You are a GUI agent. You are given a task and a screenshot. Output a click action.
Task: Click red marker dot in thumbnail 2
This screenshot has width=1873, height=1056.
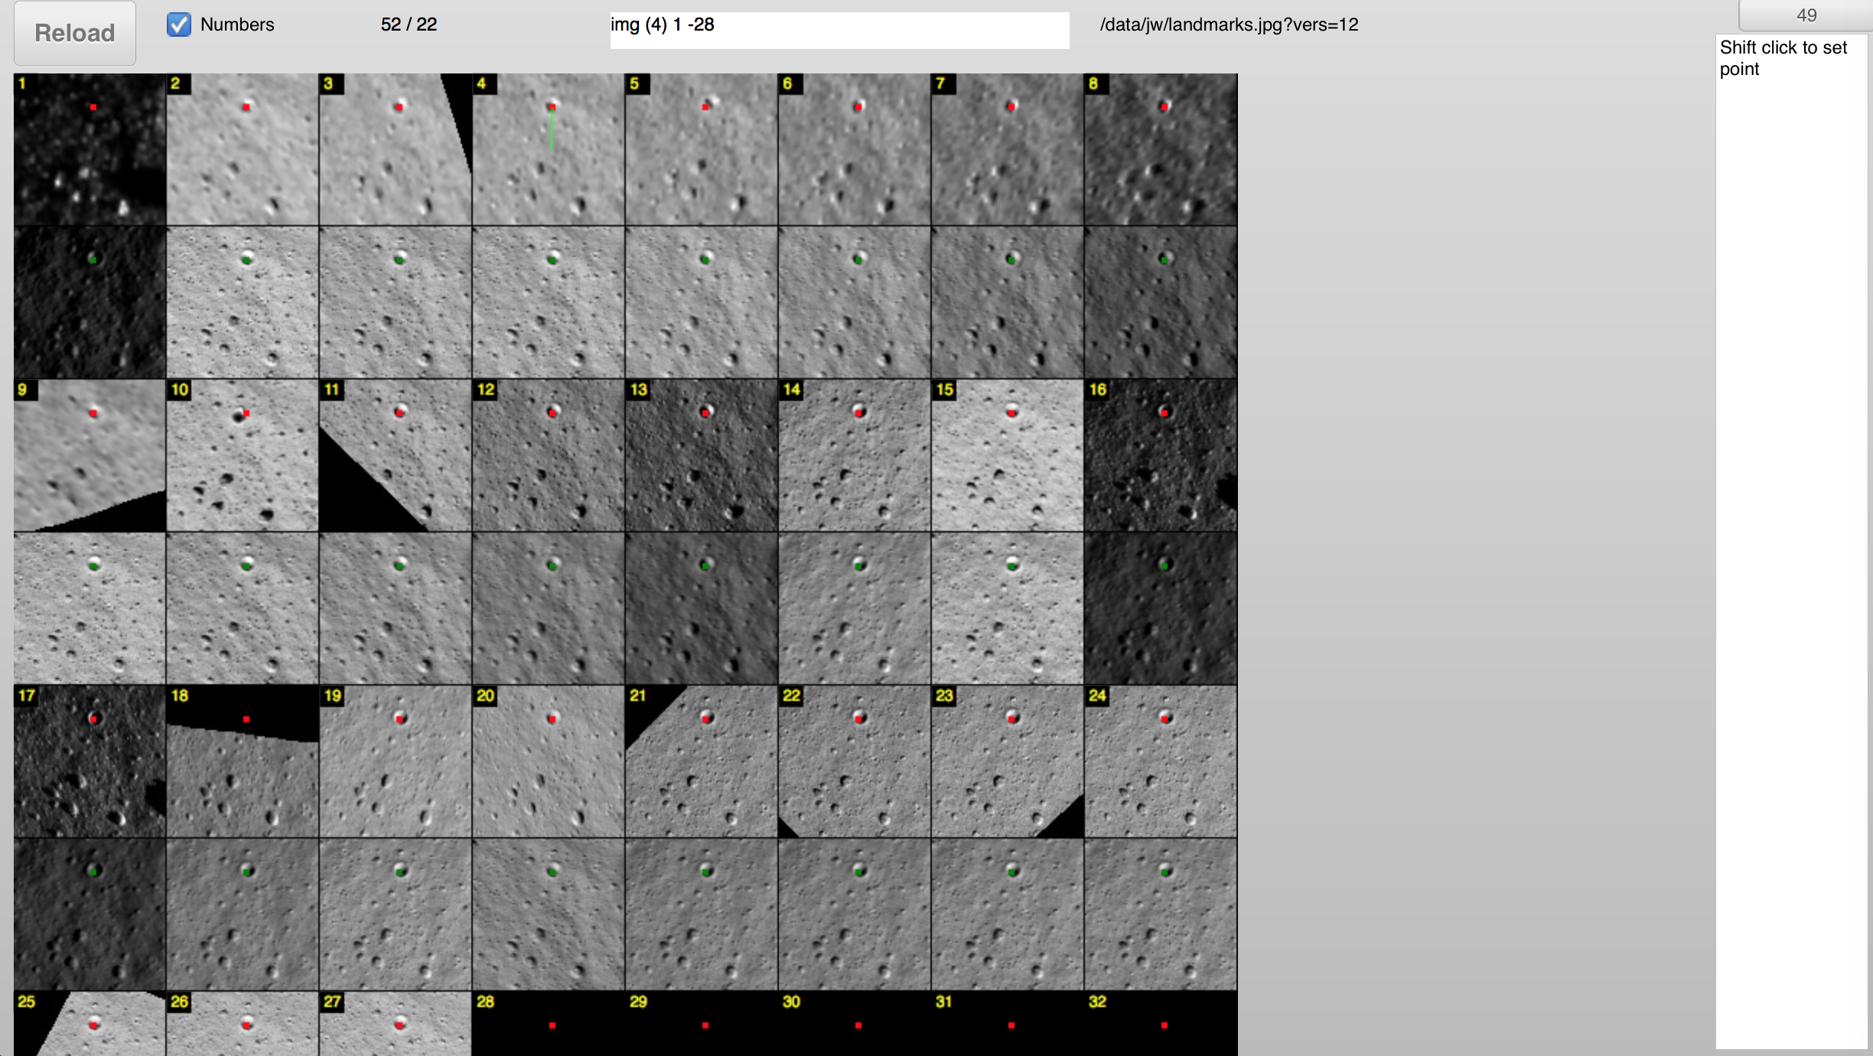pyautogui.click(x=246, y=107)
